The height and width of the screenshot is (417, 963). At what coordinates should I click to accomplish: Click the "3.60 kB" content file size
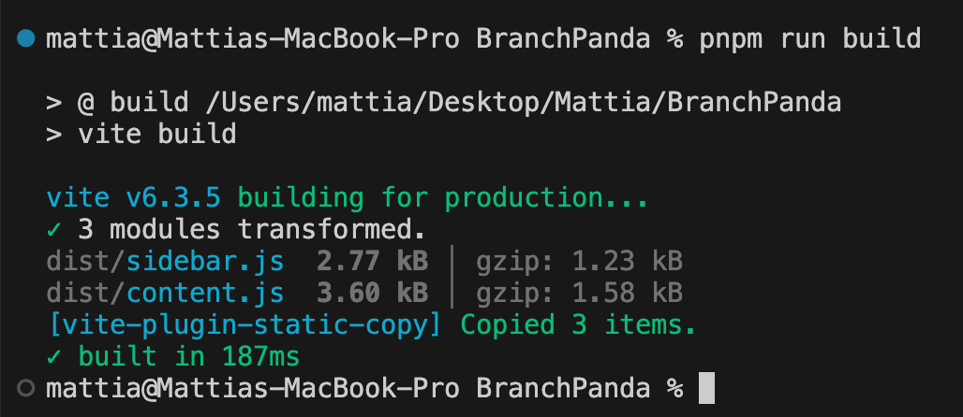(372, 293)
